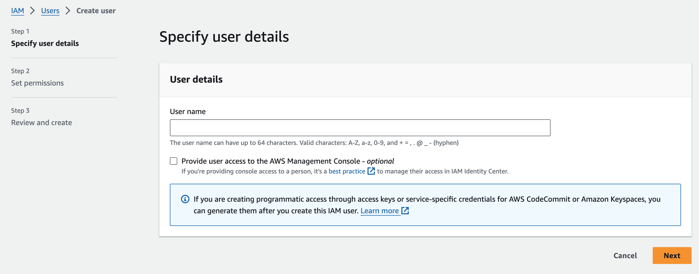Open the Learn more link
Viewport: 699px width, 274px height.
379,211
